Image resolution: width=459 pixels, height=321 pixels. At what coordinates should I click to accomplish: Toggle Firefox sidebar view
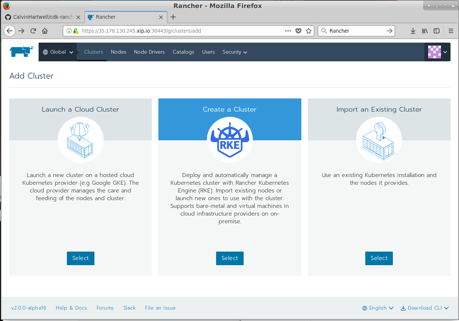click(x=437, y=31)
